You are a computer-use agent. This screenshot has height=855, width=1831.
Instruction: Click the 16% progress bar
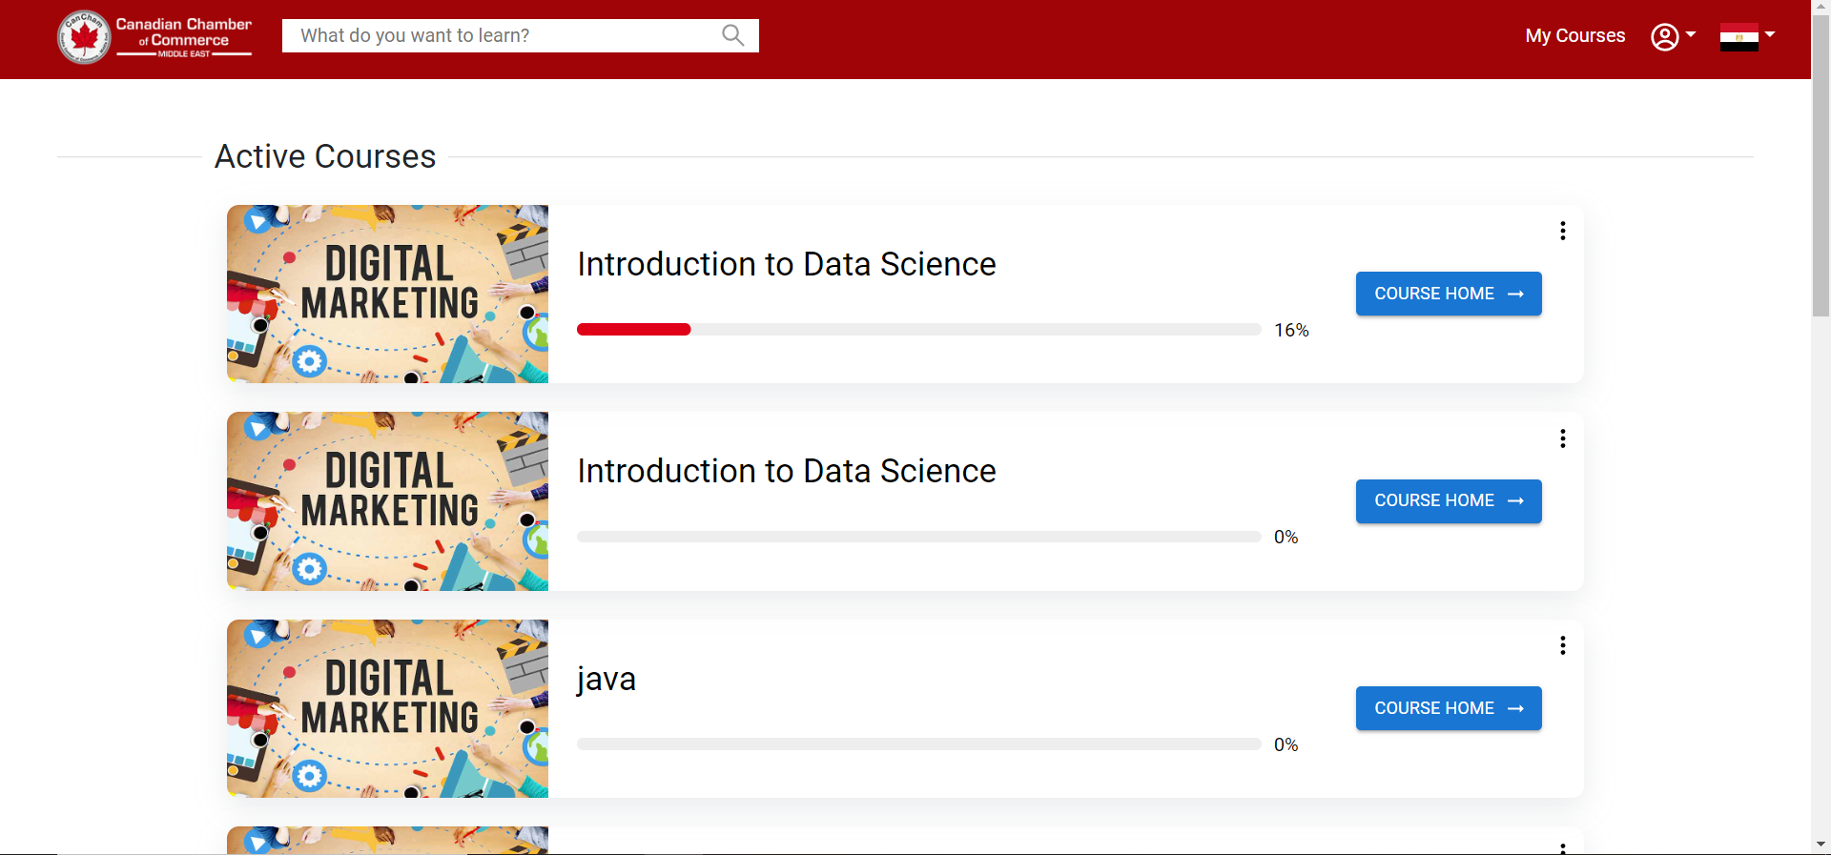click(x=918, y=330)
